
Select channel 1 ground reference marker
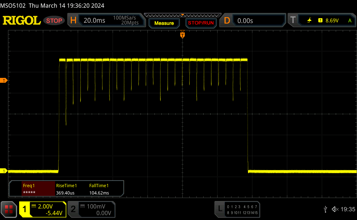[x=4, y=171]
